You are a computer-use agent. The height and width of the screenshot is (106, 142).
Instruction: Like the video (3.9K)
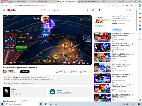coord(59,72)
